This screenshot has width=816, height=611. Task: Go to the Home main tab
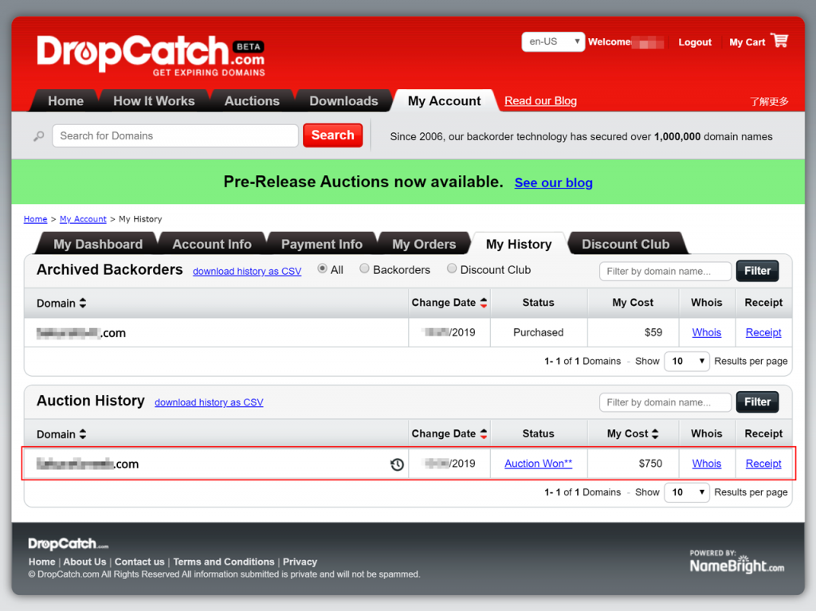pyautogui.click(x=65, y=101)
